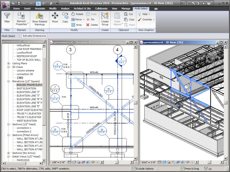Viewport: 230px width, 172px height.
Task: Click the Cut scissors tool in Clipboard panel
Action: click(128, 14)
